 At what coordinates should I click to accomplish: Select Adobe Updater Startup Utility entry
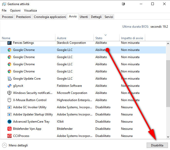[33, 114]
